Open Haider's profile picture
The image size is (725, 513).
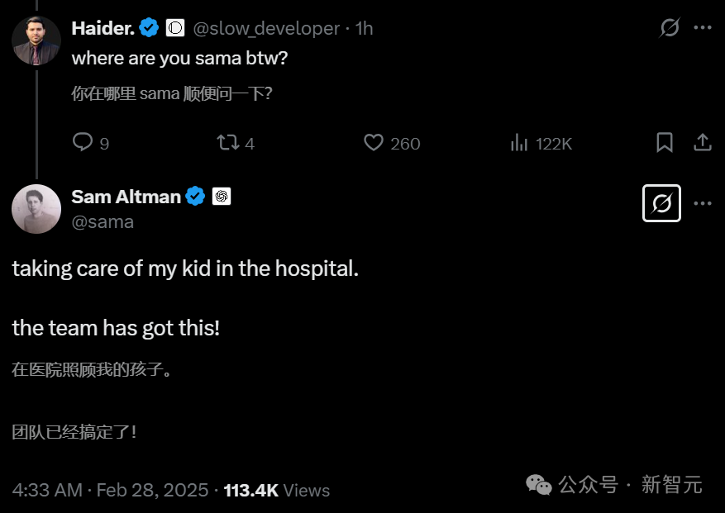coord(36,40)
